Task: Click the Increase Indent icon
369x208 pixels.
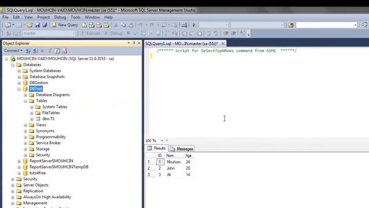Action: click(x=233, y=34)
